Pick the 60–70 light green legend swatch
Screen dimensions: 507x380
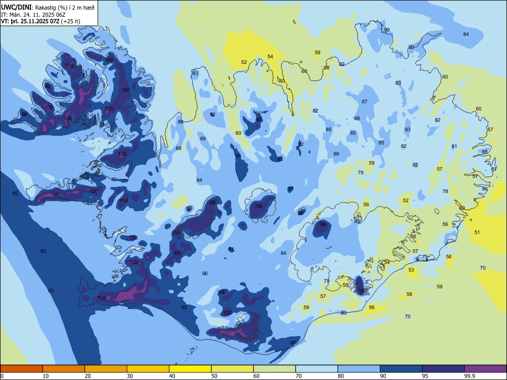pyautogui.click(x=274, y=369)
